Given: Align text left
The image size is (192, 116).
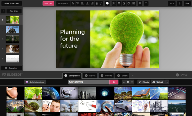Looking at the screenshot, I should click(83, 4).
